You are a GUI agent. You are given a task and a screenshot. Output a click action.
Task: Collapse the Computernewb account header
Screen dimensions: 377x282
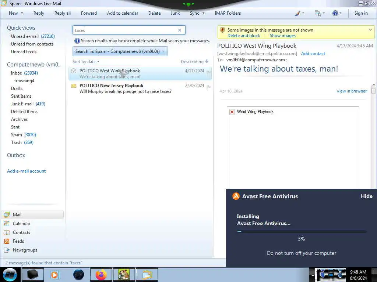click(x=34, y=65)
